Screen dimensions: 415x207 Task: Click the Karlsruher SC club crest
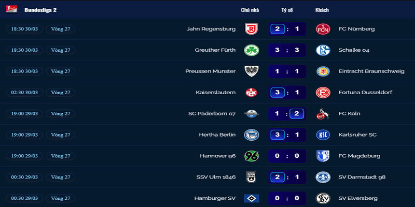[x=323, y=135]
